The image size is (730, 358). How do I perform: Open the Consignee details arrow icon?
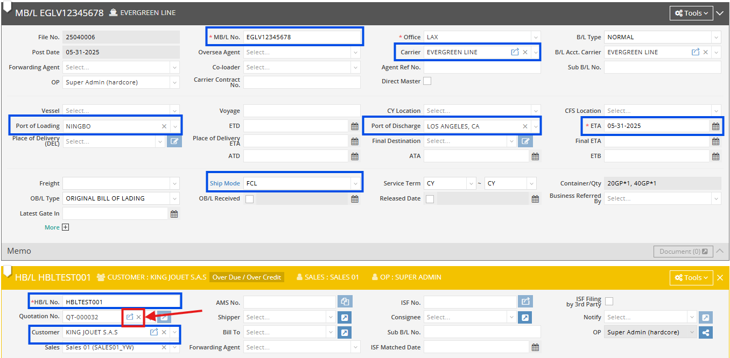pyautogui.click(x=525, y=317)
